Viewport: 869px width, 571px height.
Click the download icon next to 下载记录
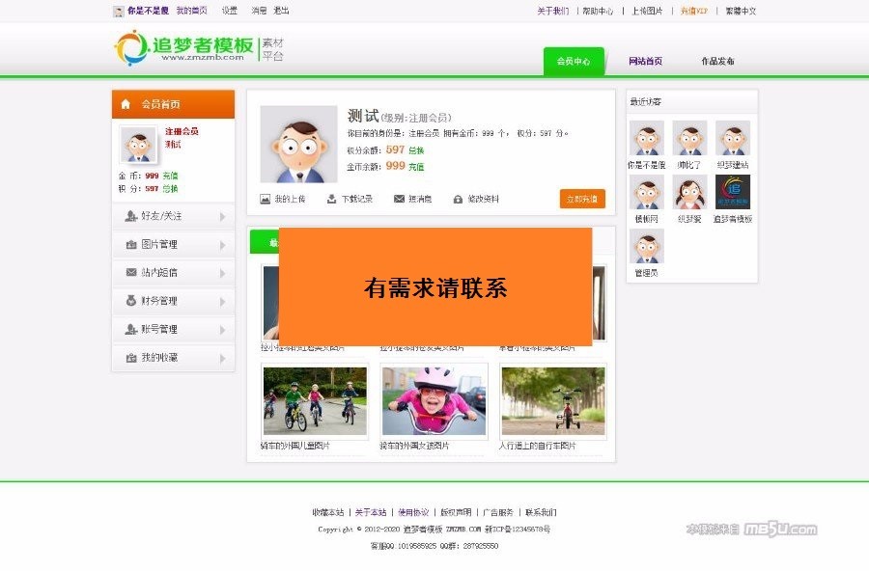[331, 199]
